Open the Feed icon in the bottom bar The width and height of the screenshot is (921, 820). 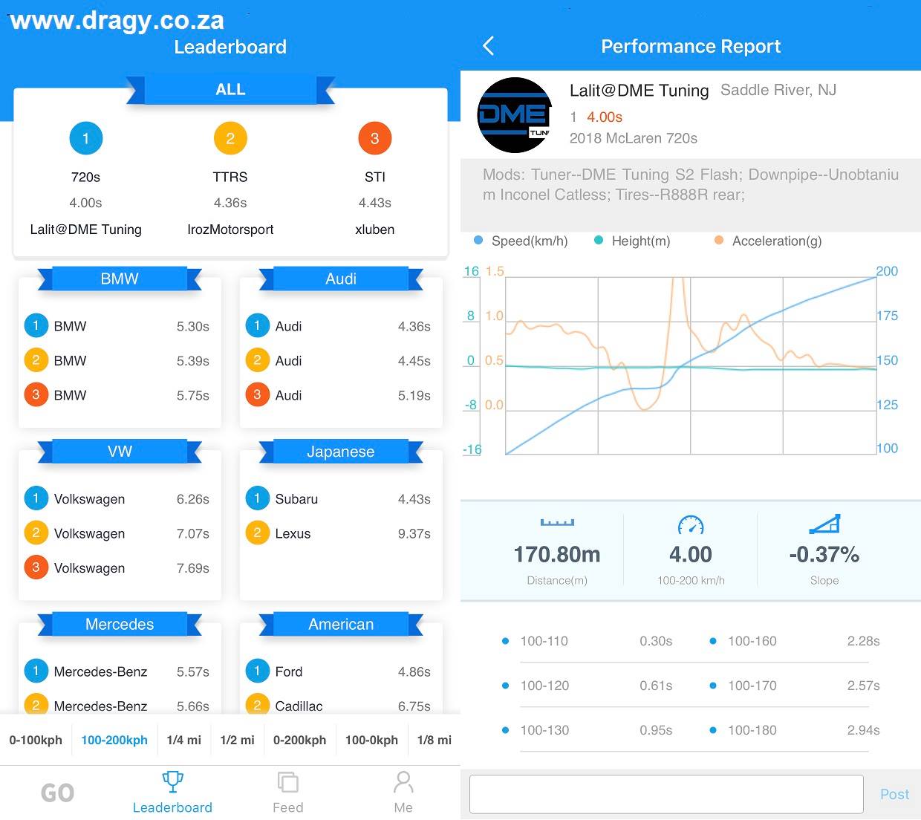coord(287,782)
